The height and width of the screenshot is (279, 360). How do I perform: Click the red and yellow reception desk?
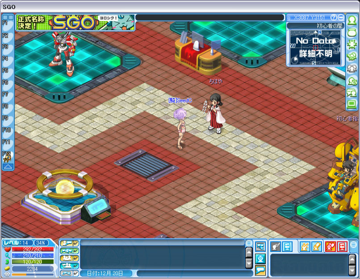click(198, 54)
